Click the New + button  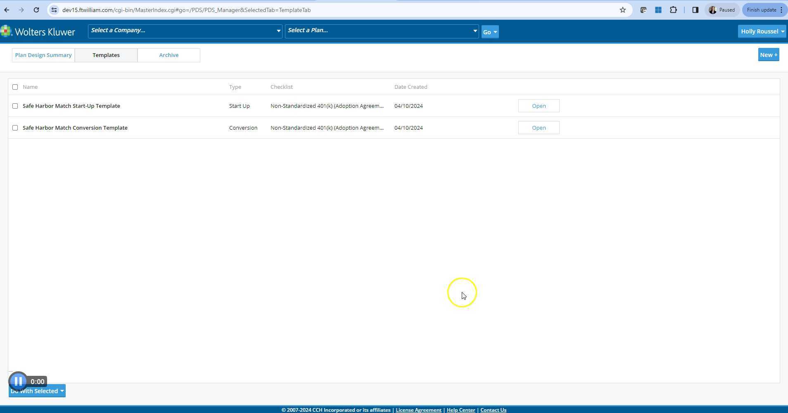(768, 54)
